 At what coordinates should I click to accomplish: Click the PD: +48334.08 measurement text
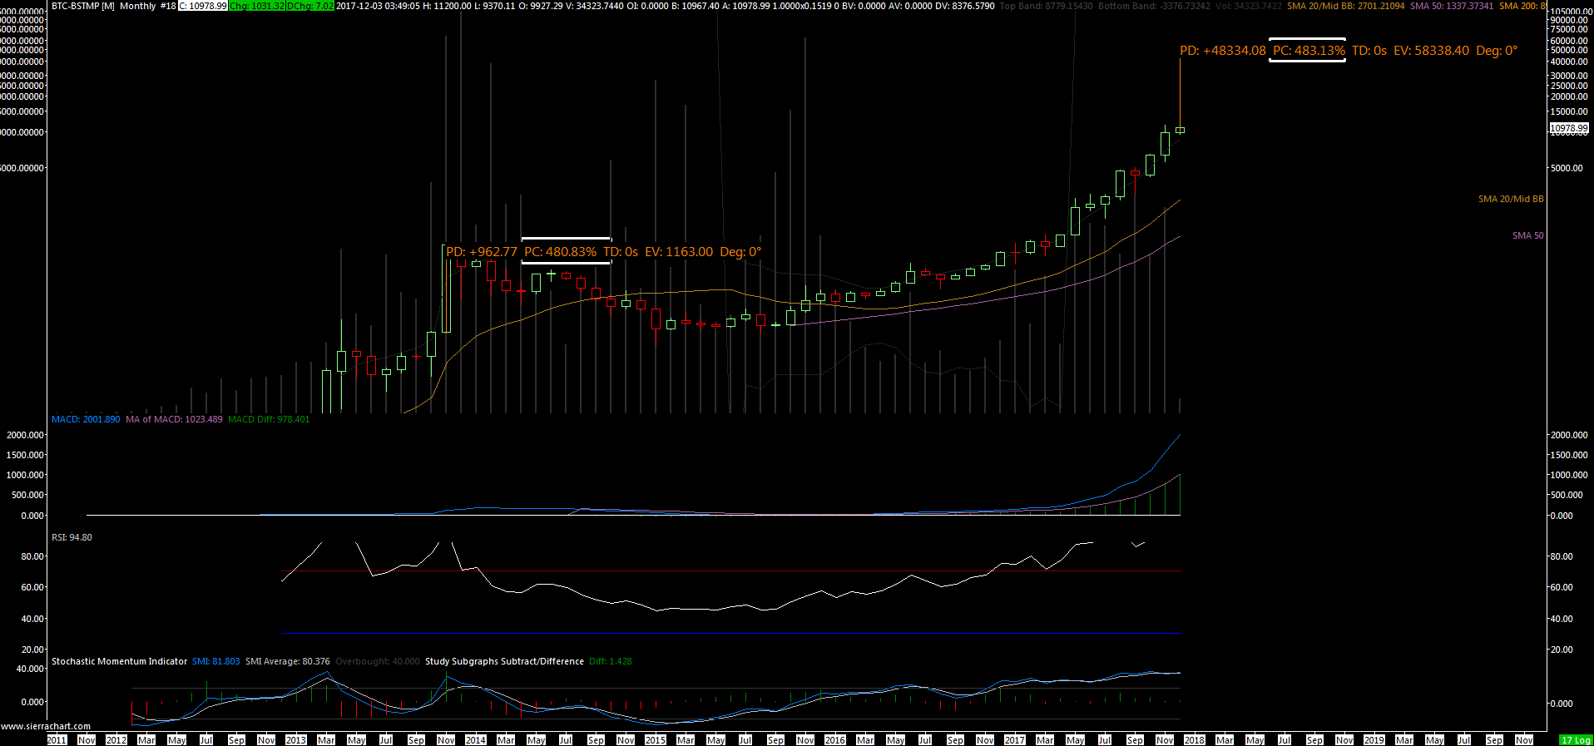coord(1223,51)
